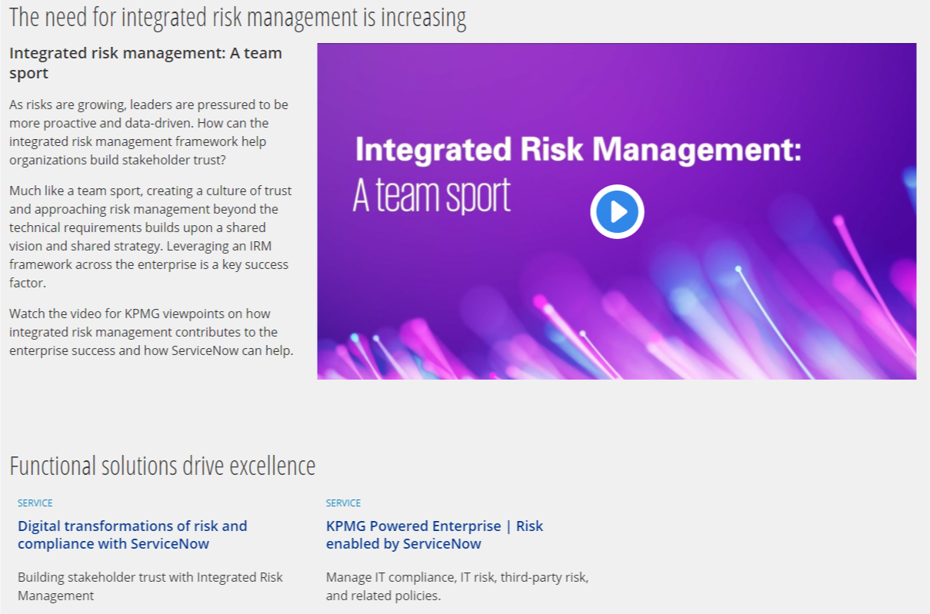Image resolution: width=930 pixels, height=614 pixels.
Task: Open 'KPMG Powered Enterprise | Risk' link
Action: point(435,535)
